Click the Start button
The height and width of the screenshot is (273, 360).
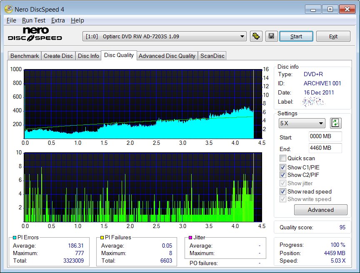(296, 37)
